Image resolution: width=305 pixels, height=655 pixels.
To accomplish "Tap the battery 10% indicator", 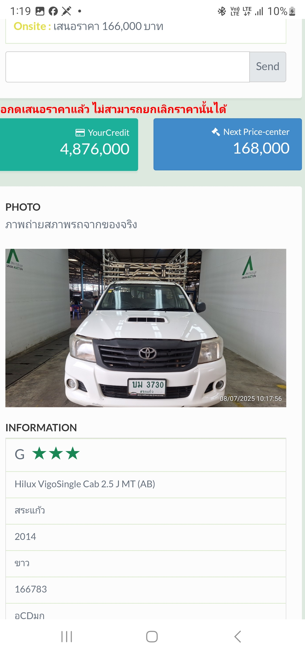I will click(x=282, y=11).
